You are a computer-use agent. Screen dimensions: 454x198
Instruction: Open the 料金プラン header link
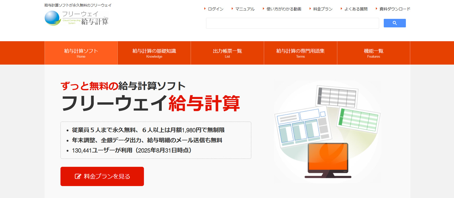pyautogui.click(x=323, y=9)
